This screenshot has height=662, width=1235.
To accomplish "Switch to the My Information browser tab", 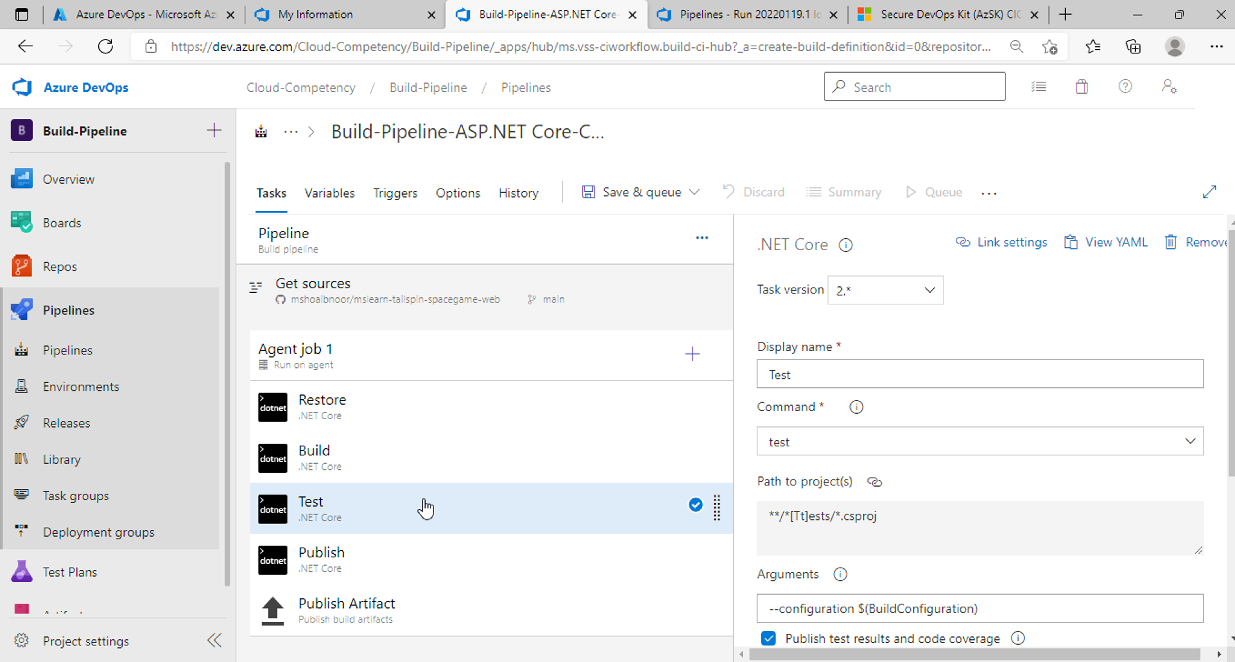I will coord(345,15).
